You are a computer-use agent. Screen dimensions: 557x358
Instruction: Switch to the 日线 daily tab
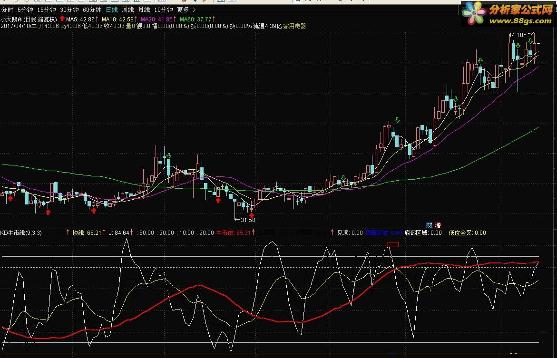point(112,10)
